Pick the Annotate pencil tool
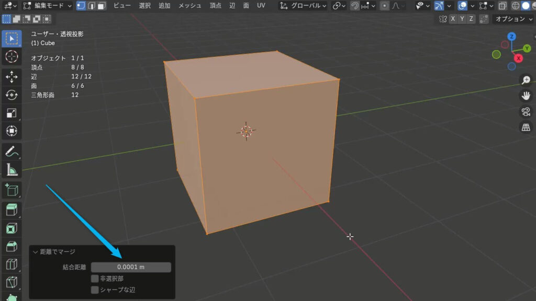The width and height of the screenshot is (536, 301). [12, 152]
